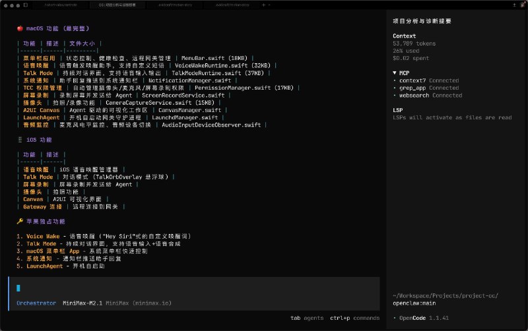Click the websearch Connected entry

pos(428,95)
